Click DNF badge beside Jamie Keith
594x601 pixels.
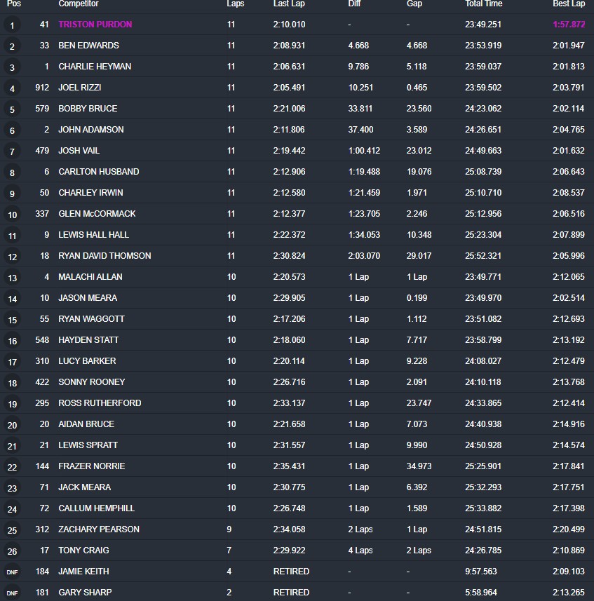coord(12,572)
